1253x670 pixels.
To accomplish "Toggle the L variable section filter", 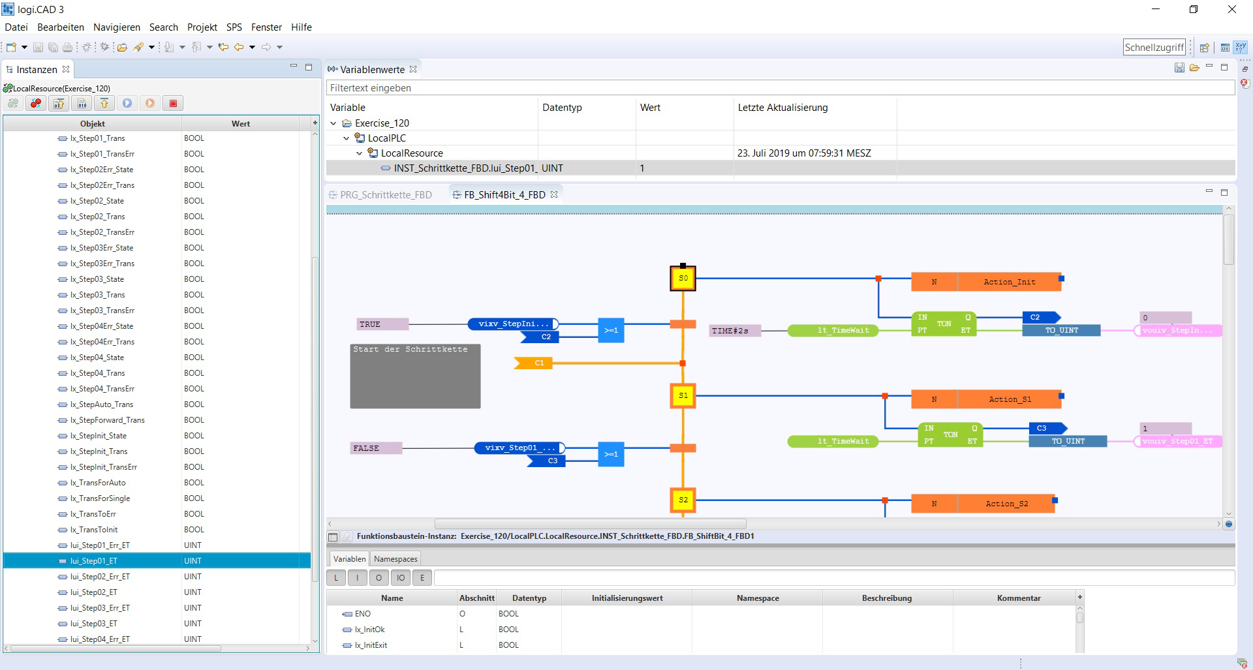I will (x=336, y=577).
